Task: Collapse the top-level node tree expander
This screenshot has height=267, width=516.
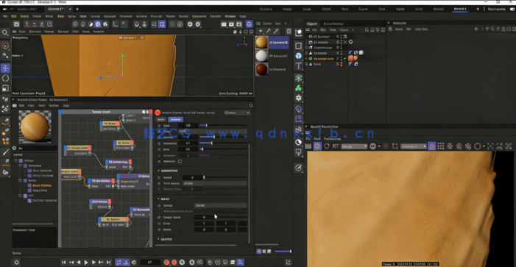Action: click(x=15, y=160)
